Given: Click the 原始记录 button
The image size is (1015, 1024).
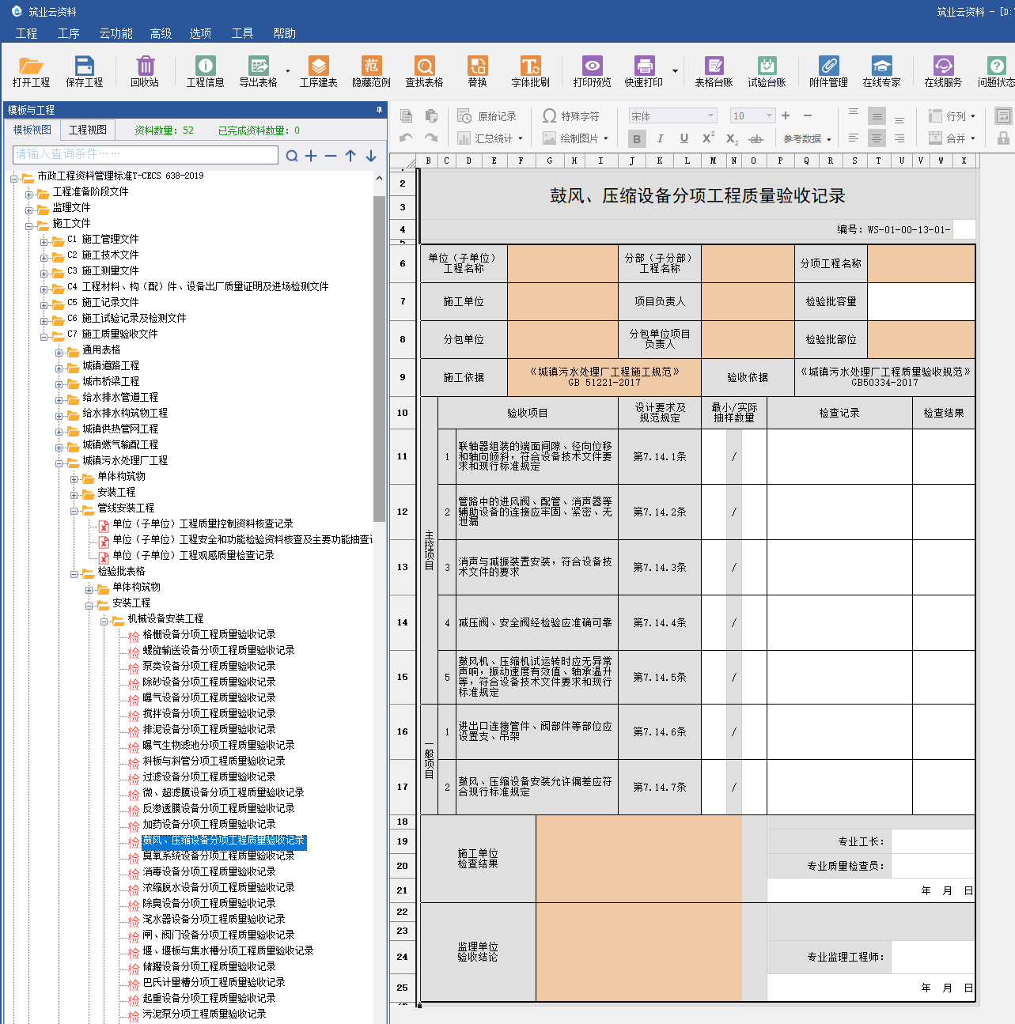Looking at the screenshot, I should (487, 116).
